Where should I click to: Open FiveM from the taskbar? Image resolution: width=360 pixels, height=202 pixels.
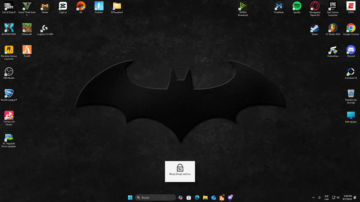click(222, 198)
